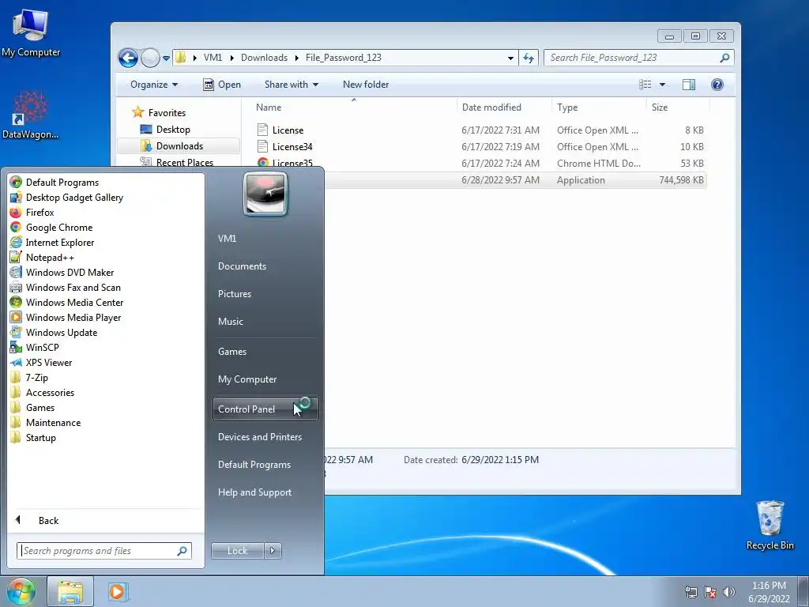Image resolution: width=809 pixels, height=607 pixels.
Task: Open the Organize menu
Action: click(x=154, y=85)
